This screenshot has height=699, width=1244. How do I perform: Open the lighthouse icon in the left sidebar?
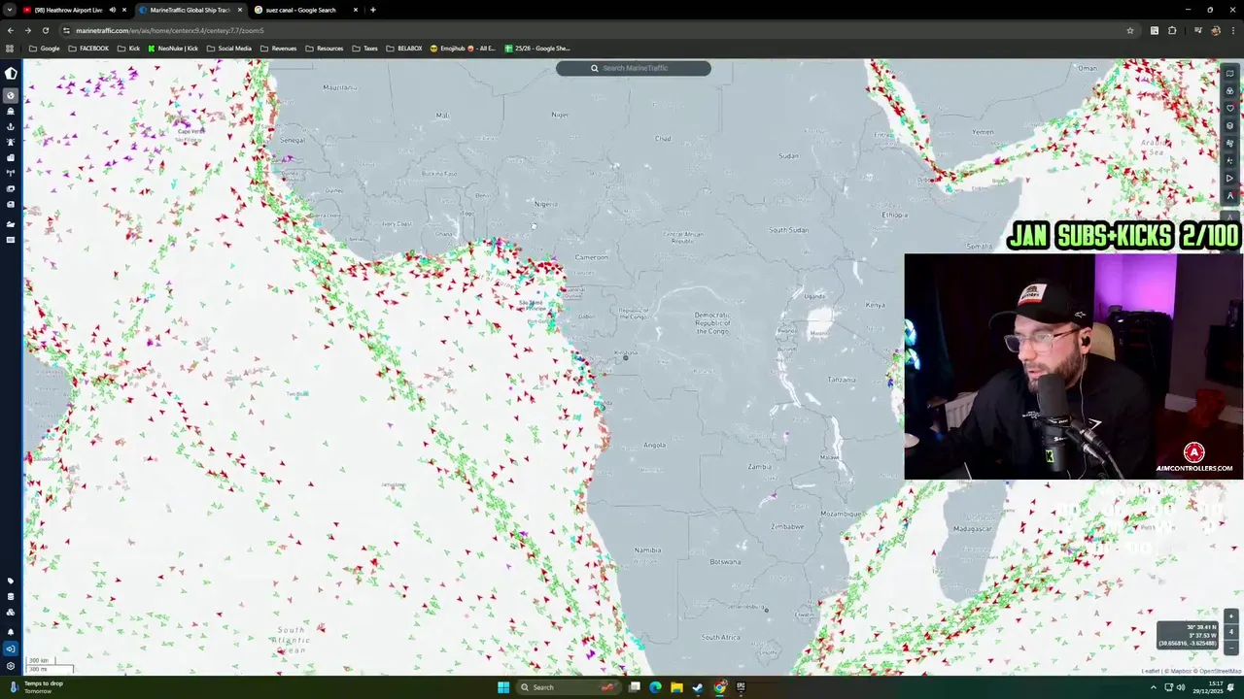point(11,142)
